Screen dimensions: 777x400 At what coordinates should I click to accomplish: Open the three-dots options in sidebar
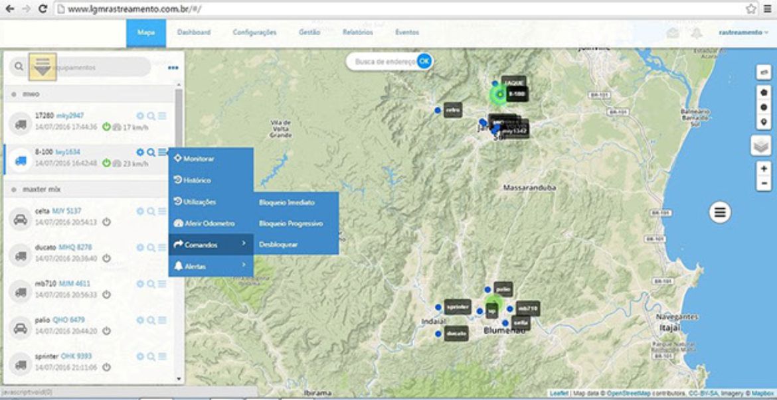point(173,68)
